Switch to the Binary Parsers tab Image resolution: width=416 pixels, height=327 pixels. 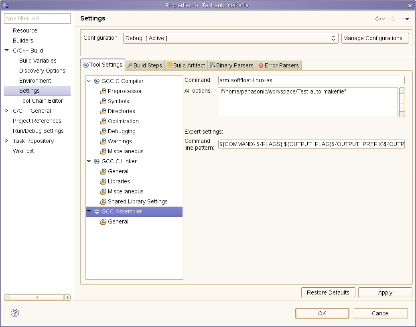232,65
